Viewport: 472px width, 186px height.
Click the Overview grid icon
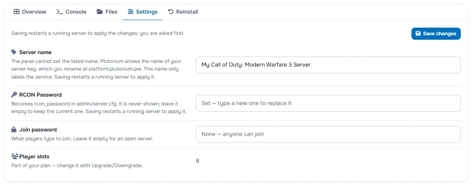(16, 12)
